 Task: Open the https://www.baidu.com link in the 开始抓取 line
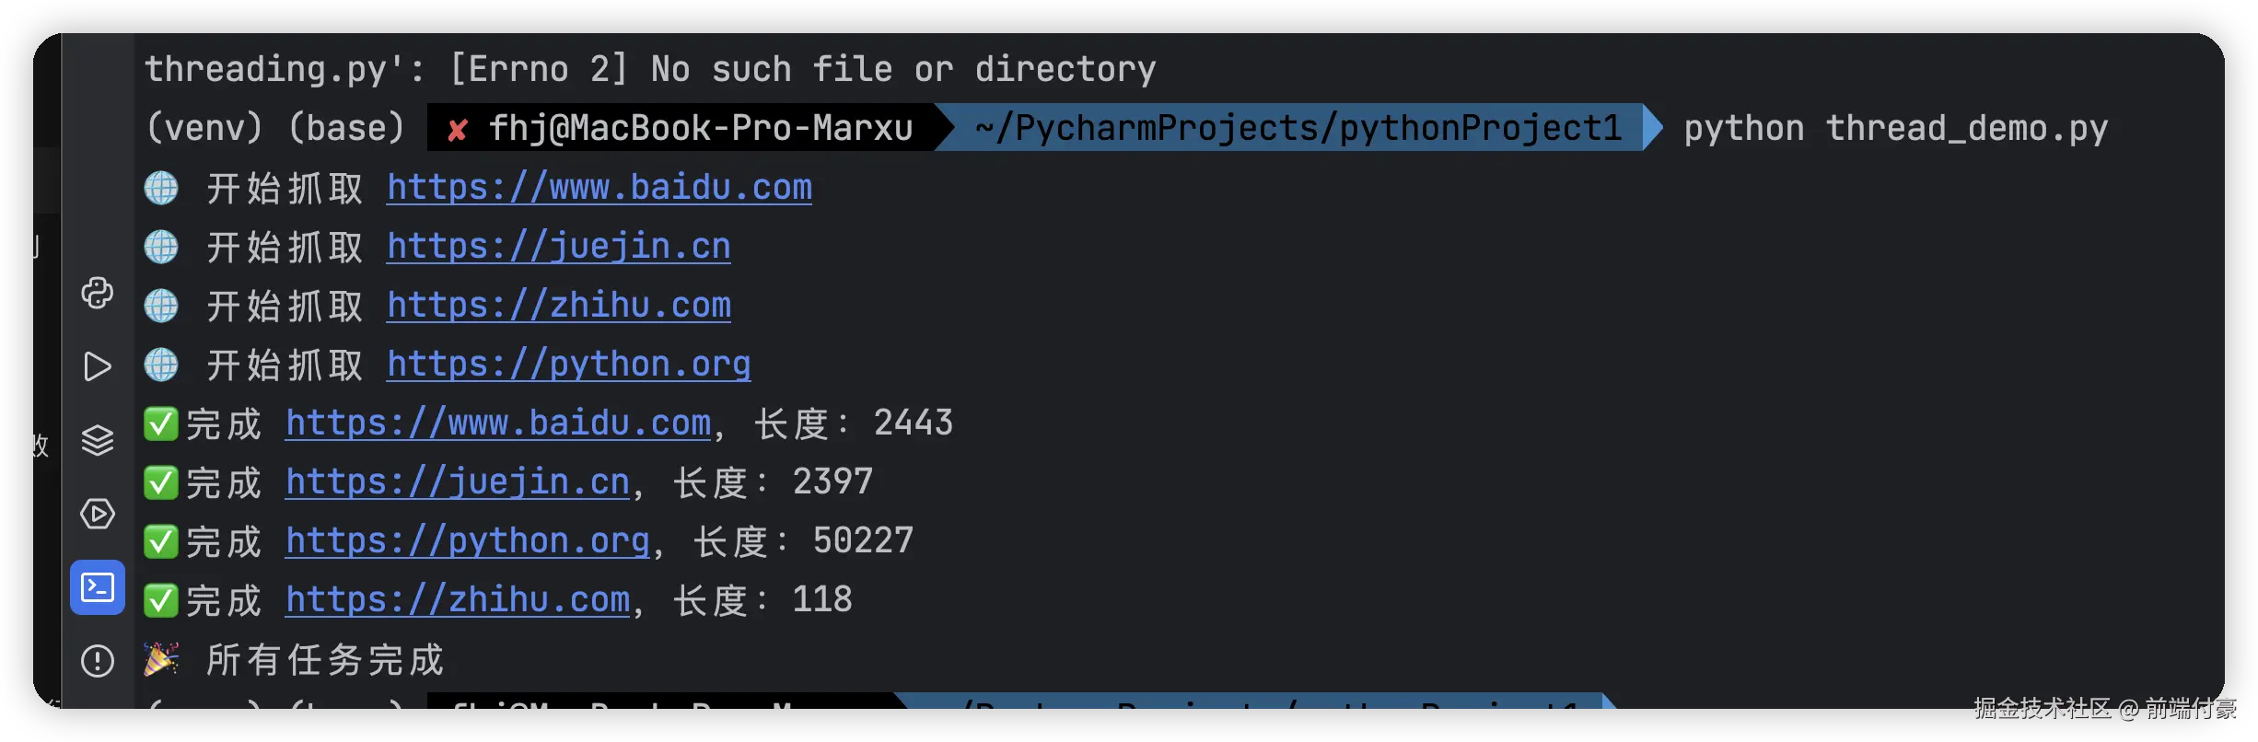coord(599,188)
